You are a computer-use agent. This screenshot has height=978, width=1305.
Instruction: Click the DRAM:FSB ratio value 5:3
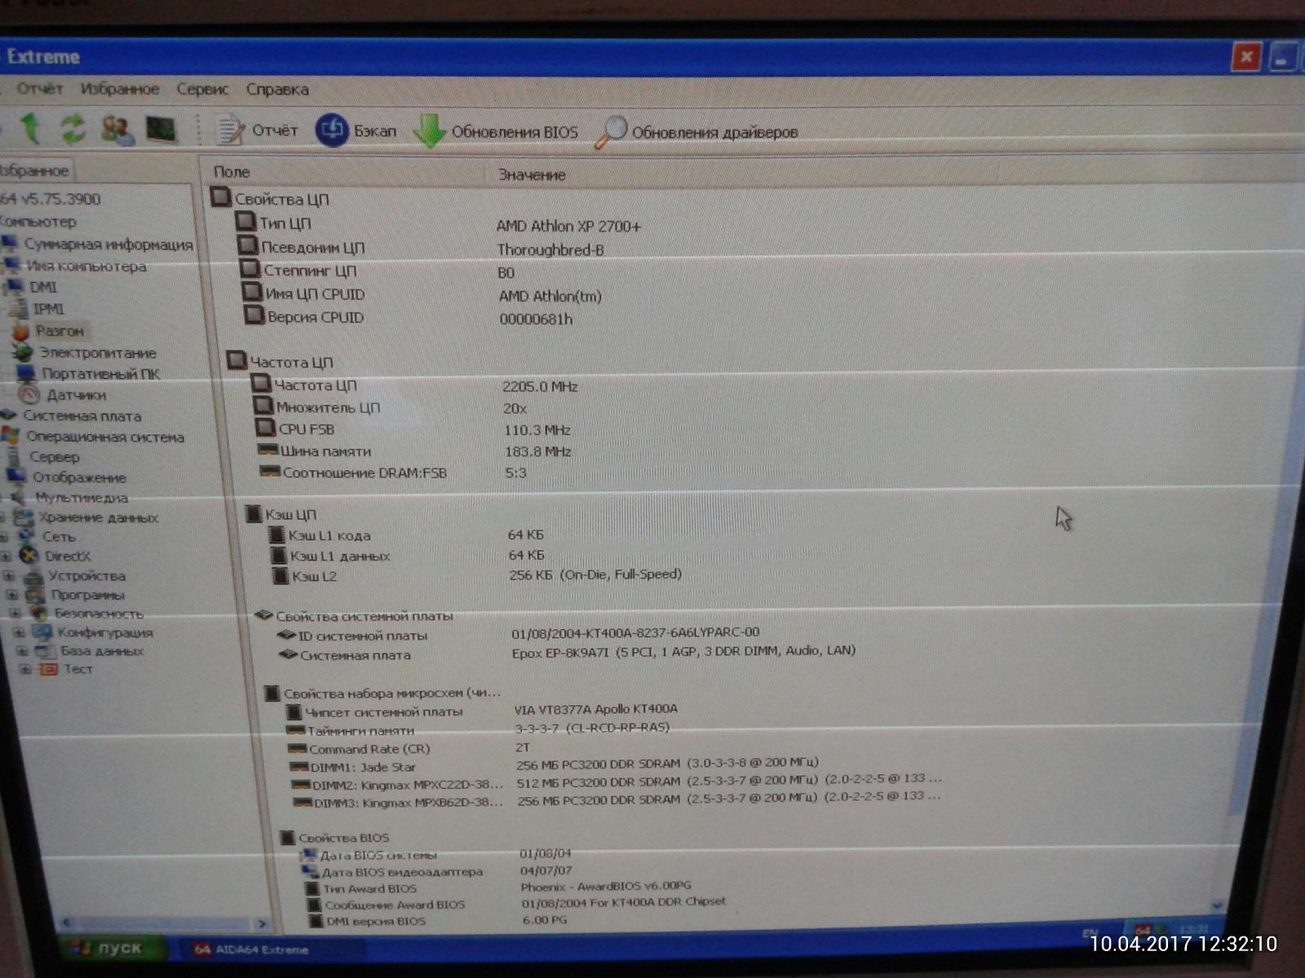point(515,473)
